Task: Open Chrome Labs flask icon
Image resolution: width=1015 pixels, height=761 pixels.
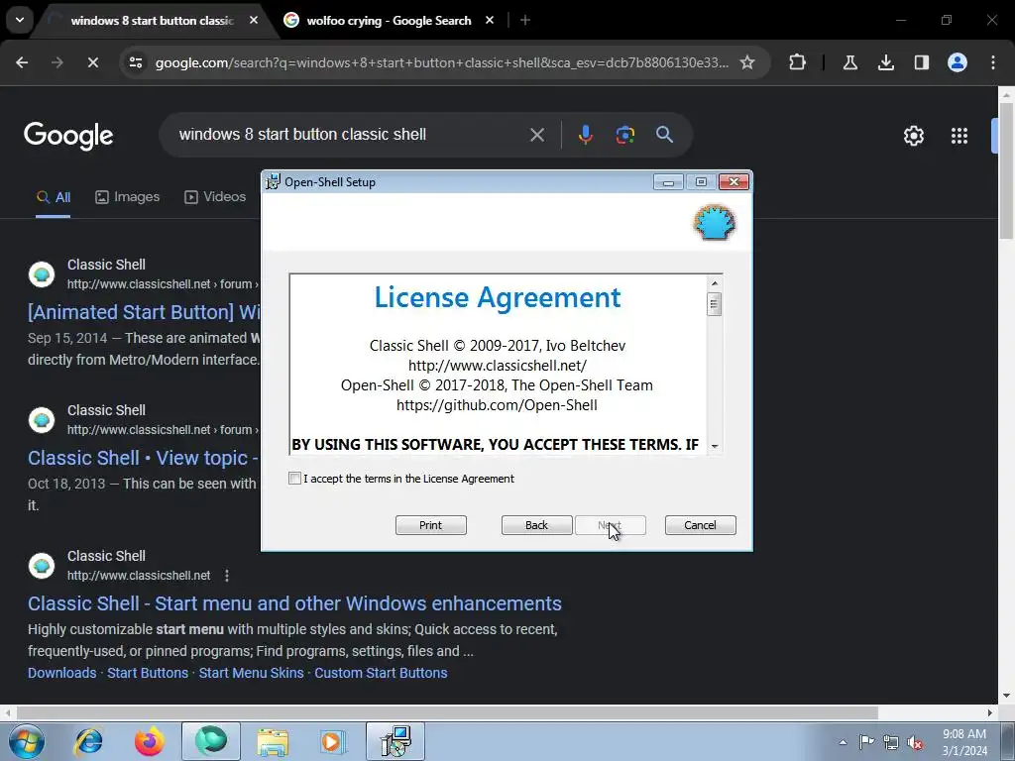Action: pos(849,62)
